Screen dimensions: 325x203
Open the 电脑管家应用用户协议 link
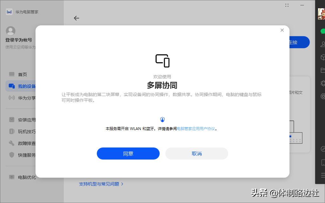pos(196,129)
